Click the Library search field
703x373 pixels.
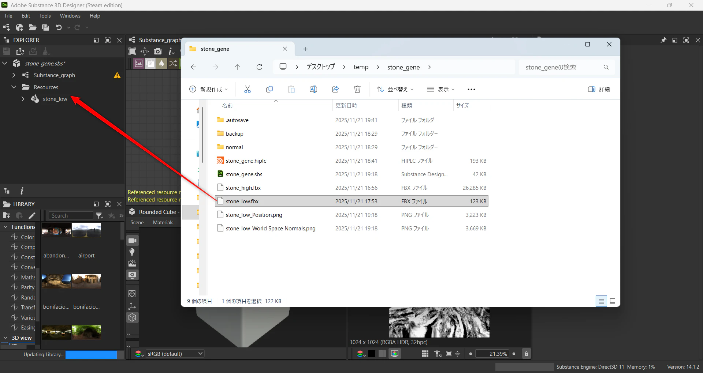(71, 216)
